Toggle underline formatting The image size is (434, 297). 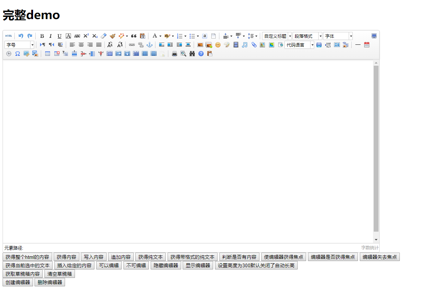click(x=59, y=36)
